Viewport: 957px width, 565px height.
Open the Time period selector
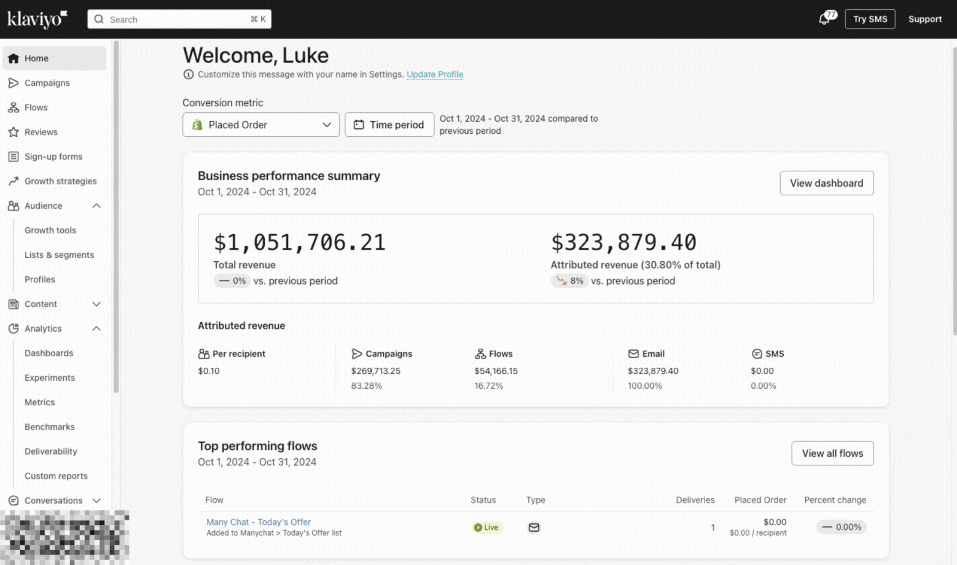point(389,125)
